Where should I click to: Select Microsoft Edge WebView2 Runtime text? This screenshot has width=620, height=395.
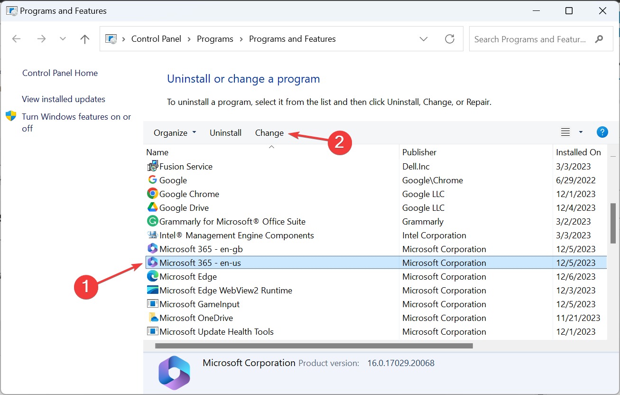pos(226,290)
